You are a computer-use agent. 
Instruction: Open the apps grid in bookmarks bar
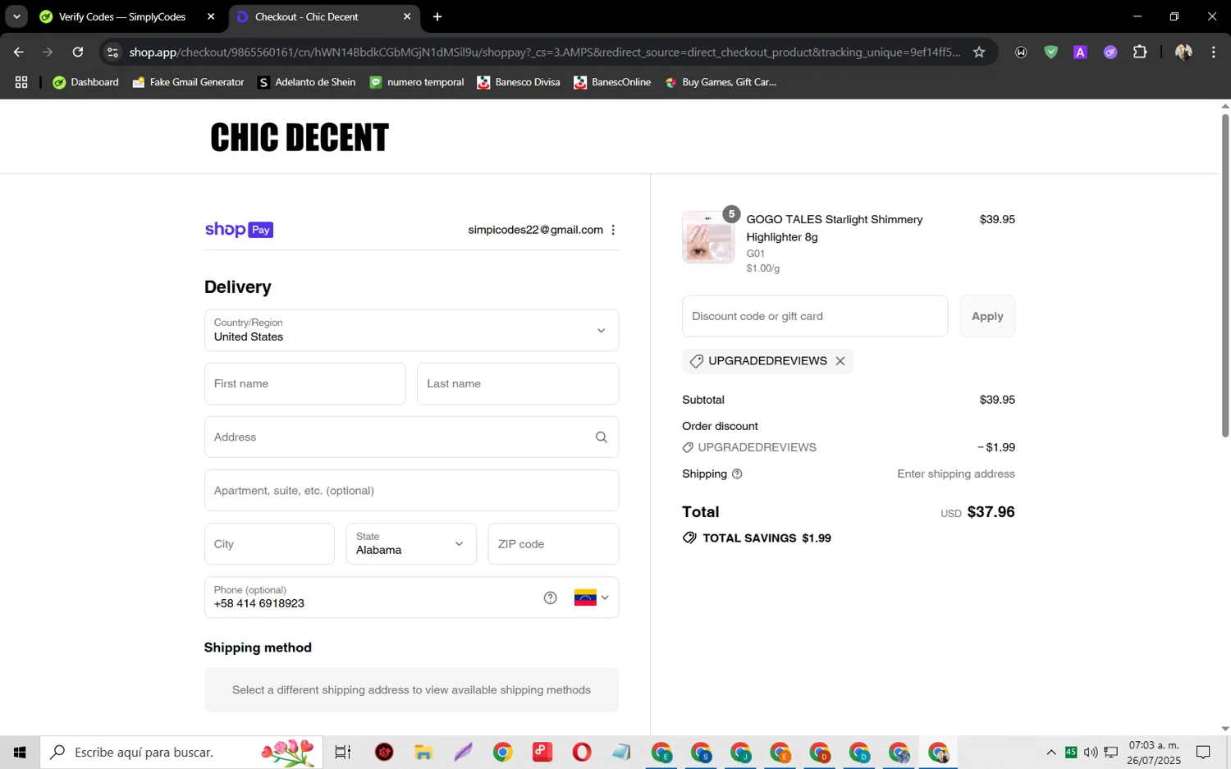click(x=21, y=82)
